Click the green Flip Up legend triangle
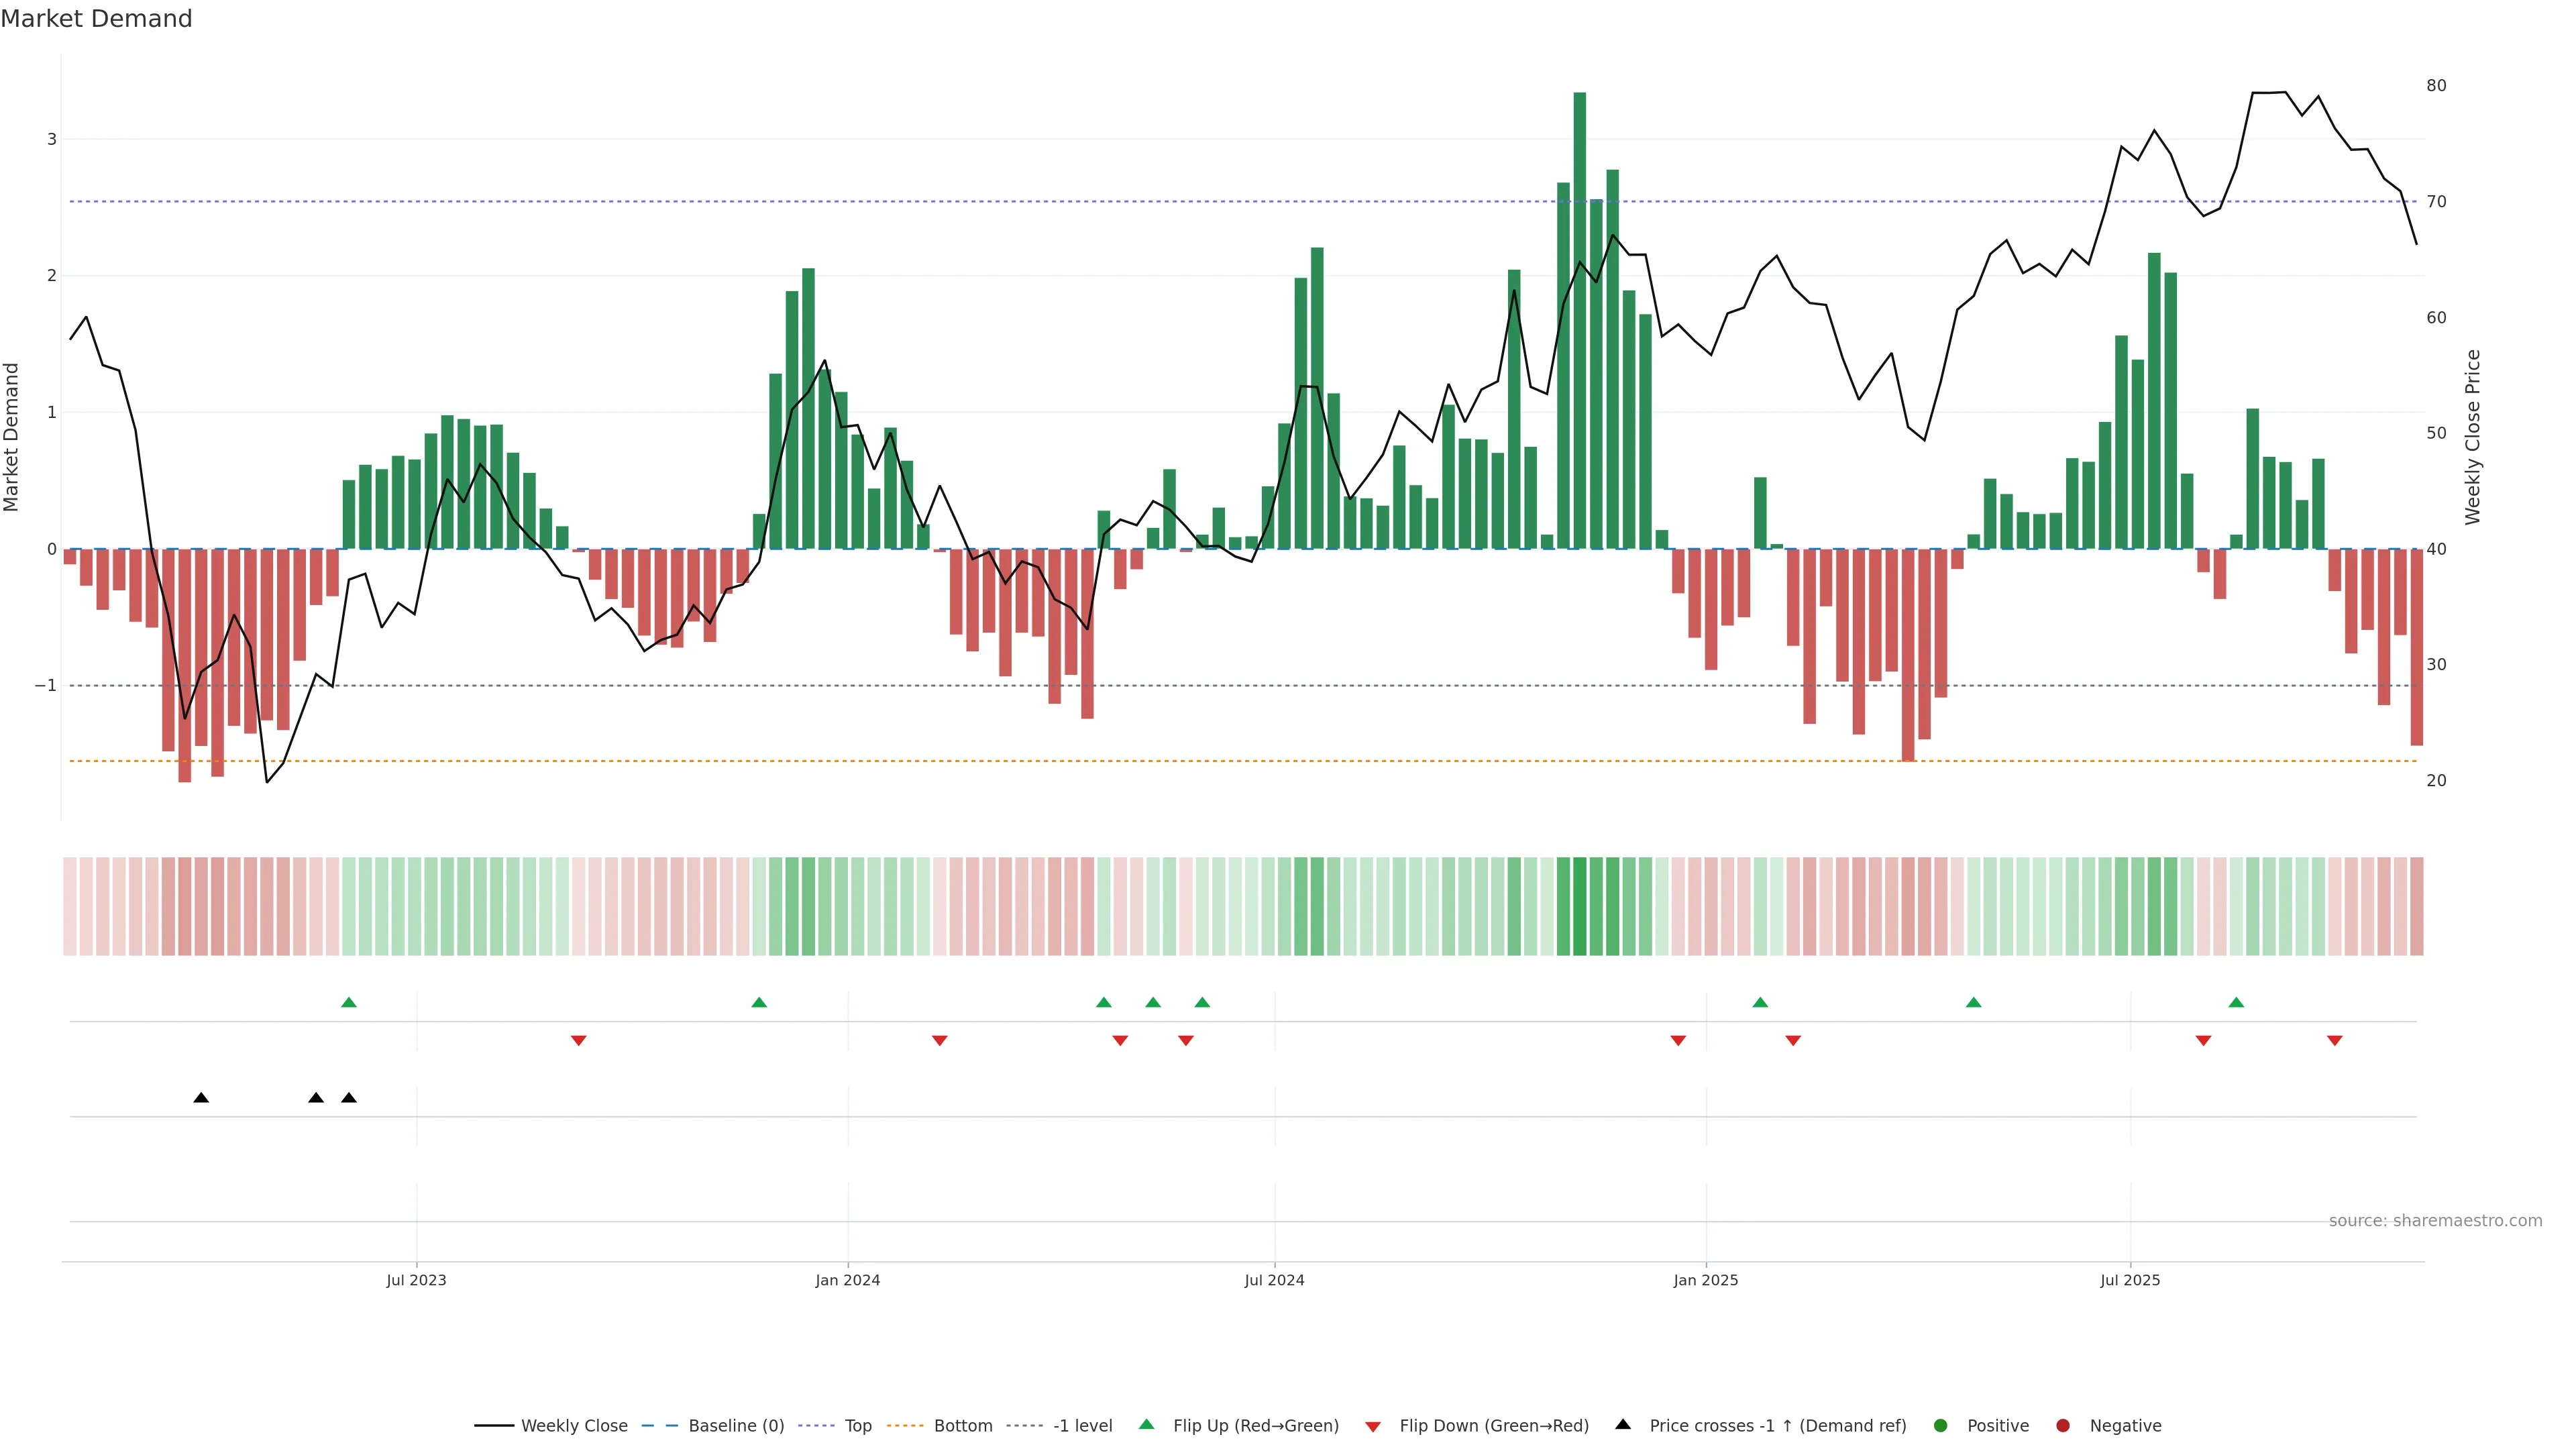2576x1449 pixels. coord(1147,1424)
